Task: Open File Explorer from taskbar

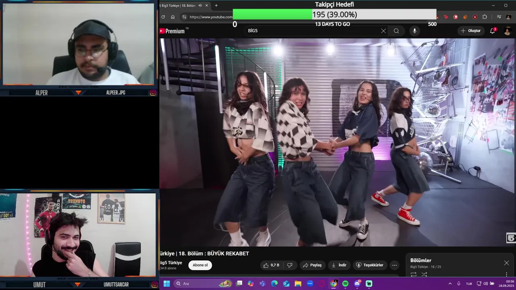Action: tap(298, 284)
